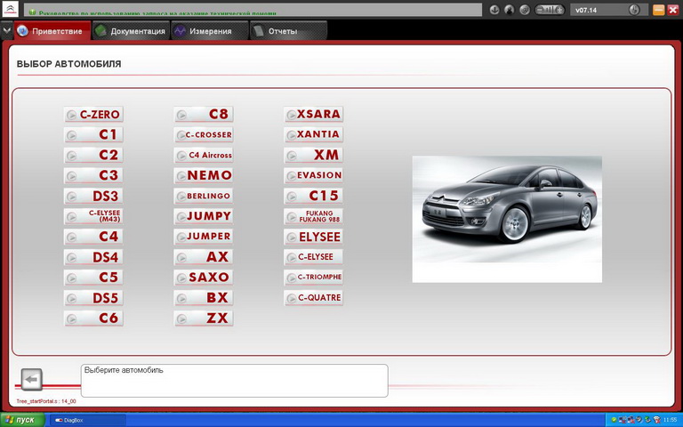
Task: Open the Отчеты tab
Action: (288, 31)
